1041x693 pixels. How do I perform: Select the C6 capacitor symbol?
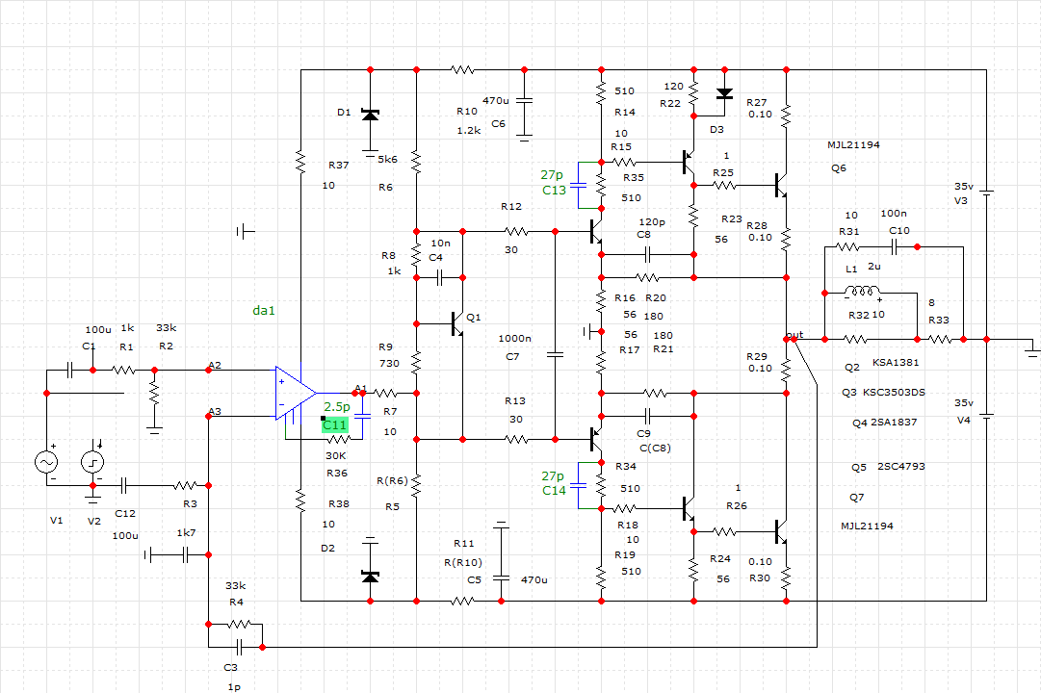[x=524, y=101]
